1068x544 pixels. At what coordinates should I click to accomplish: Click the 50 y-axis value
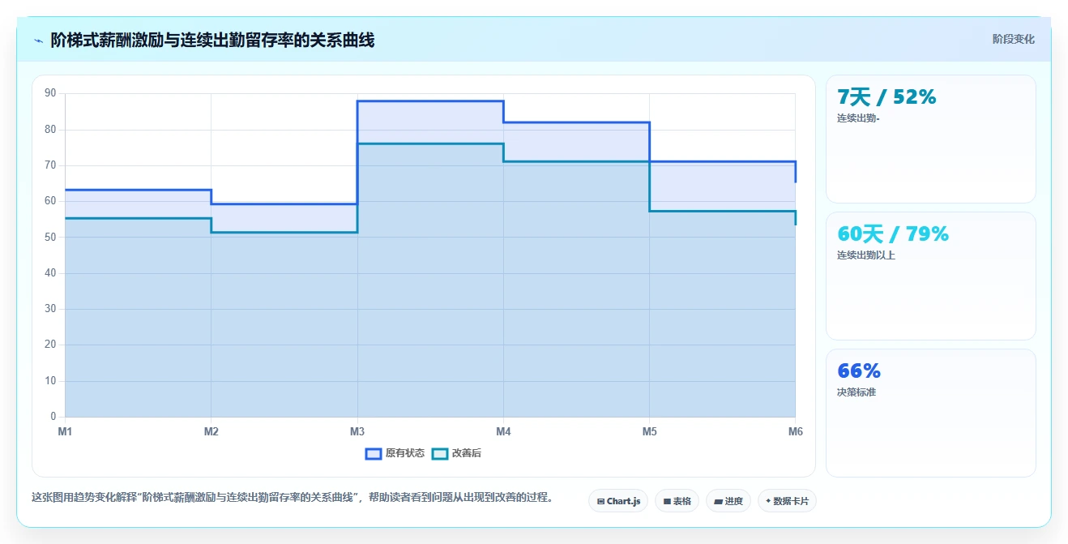[x=50, y=237]
